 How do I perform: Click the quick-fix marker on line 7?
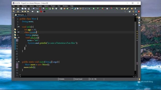pos(15,29)
